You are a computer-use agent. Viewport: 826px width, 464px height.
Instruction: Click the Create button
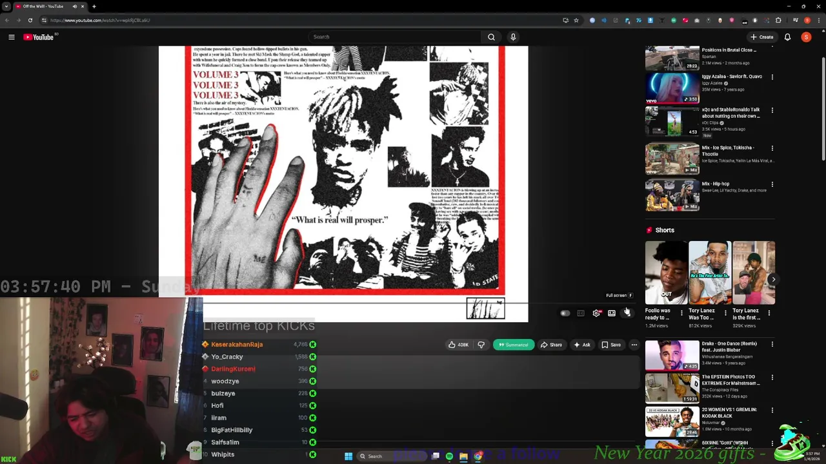click(x=761, y=37)
